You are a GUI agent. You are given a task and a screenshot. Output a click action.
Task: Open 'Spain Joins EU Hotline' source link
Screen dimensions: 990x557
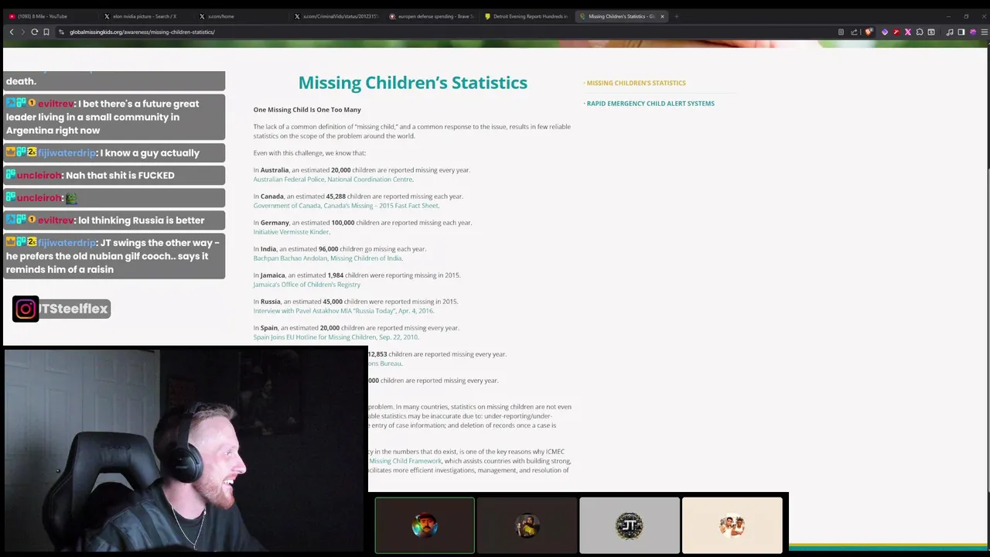[x=336, y=337]
